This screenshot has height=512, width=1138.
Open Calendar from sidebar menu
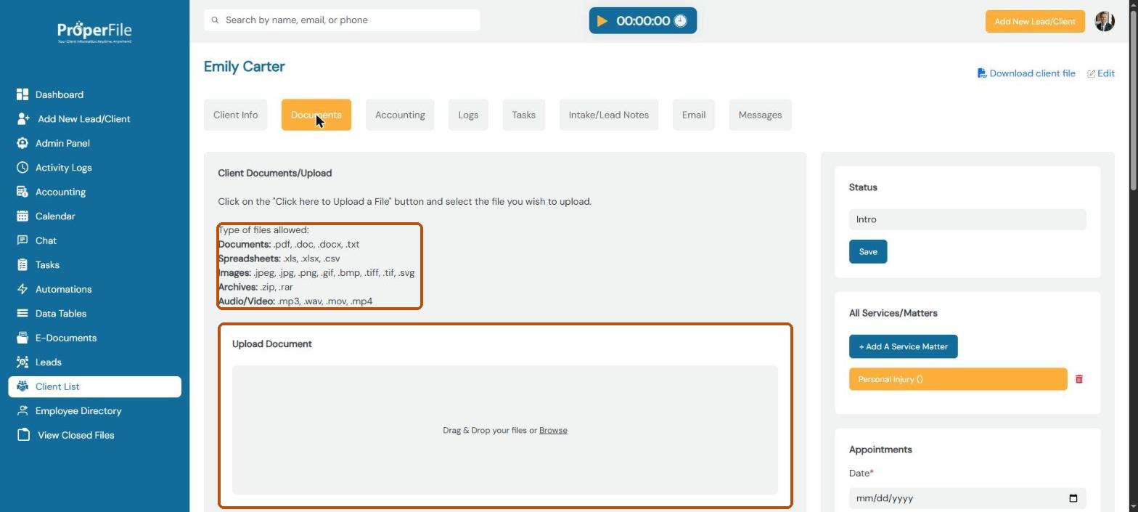(x=55, y=216)
